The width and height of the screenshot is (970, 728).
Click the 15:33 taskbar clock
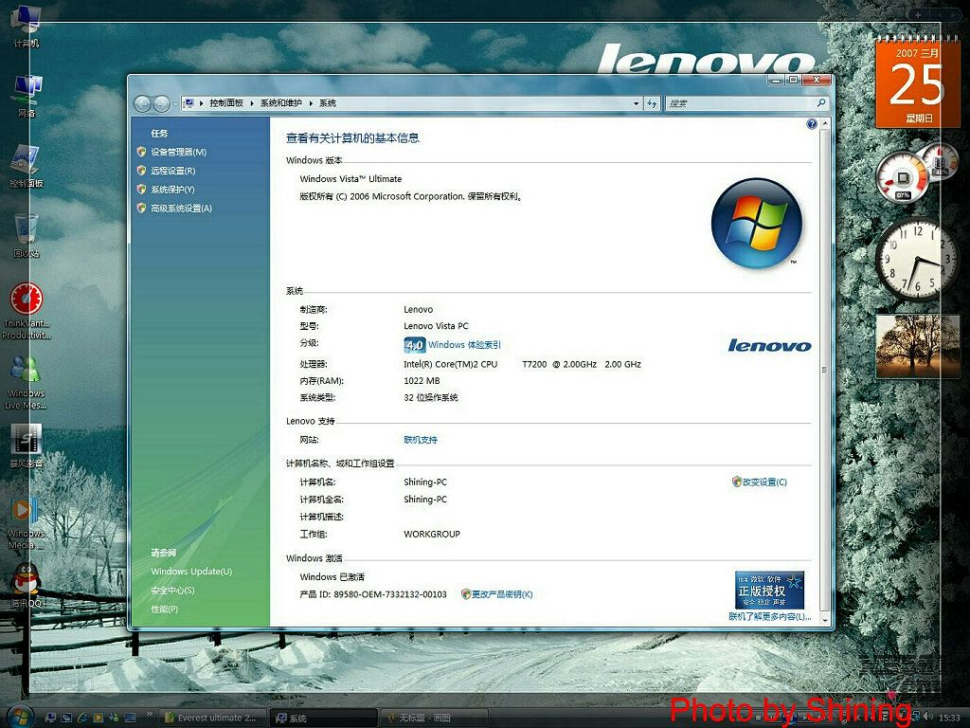[x=949, y=718]
